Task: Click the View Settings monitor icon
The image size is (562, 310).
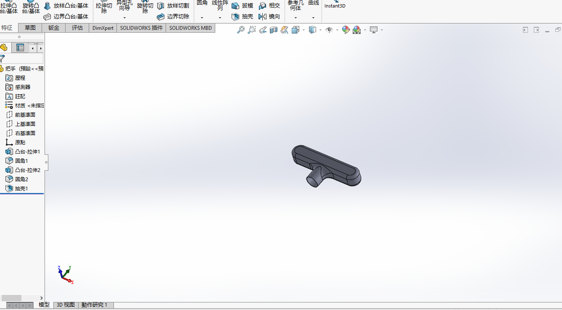Action: [x=374, y=30]
